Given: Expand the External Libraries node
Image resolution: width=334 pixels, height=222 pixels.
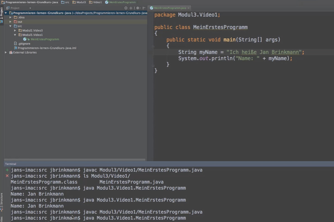Looking at the screenshot, I should tap(6, 52).
